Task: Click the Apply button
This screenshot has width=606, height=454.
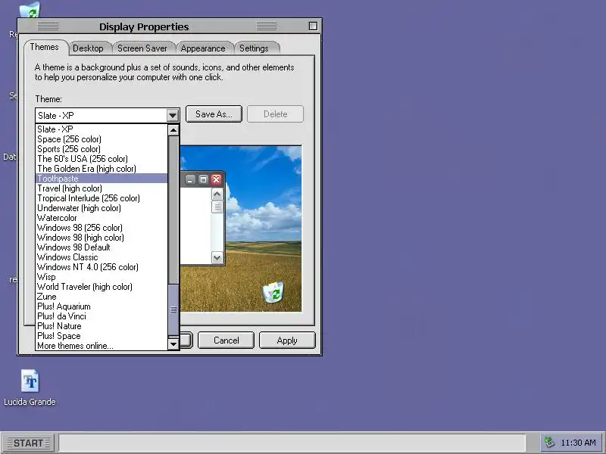Action: click(x=287, y=340)
